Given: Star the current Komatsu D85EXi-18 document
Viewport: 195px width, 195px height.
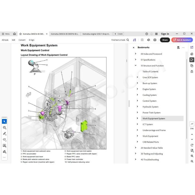Looking at the screenshot, I should 21,34.
